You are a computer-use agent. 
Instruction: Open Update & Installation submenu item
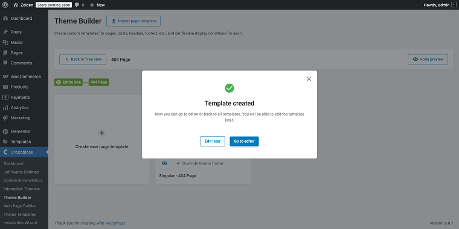(22, 181)
